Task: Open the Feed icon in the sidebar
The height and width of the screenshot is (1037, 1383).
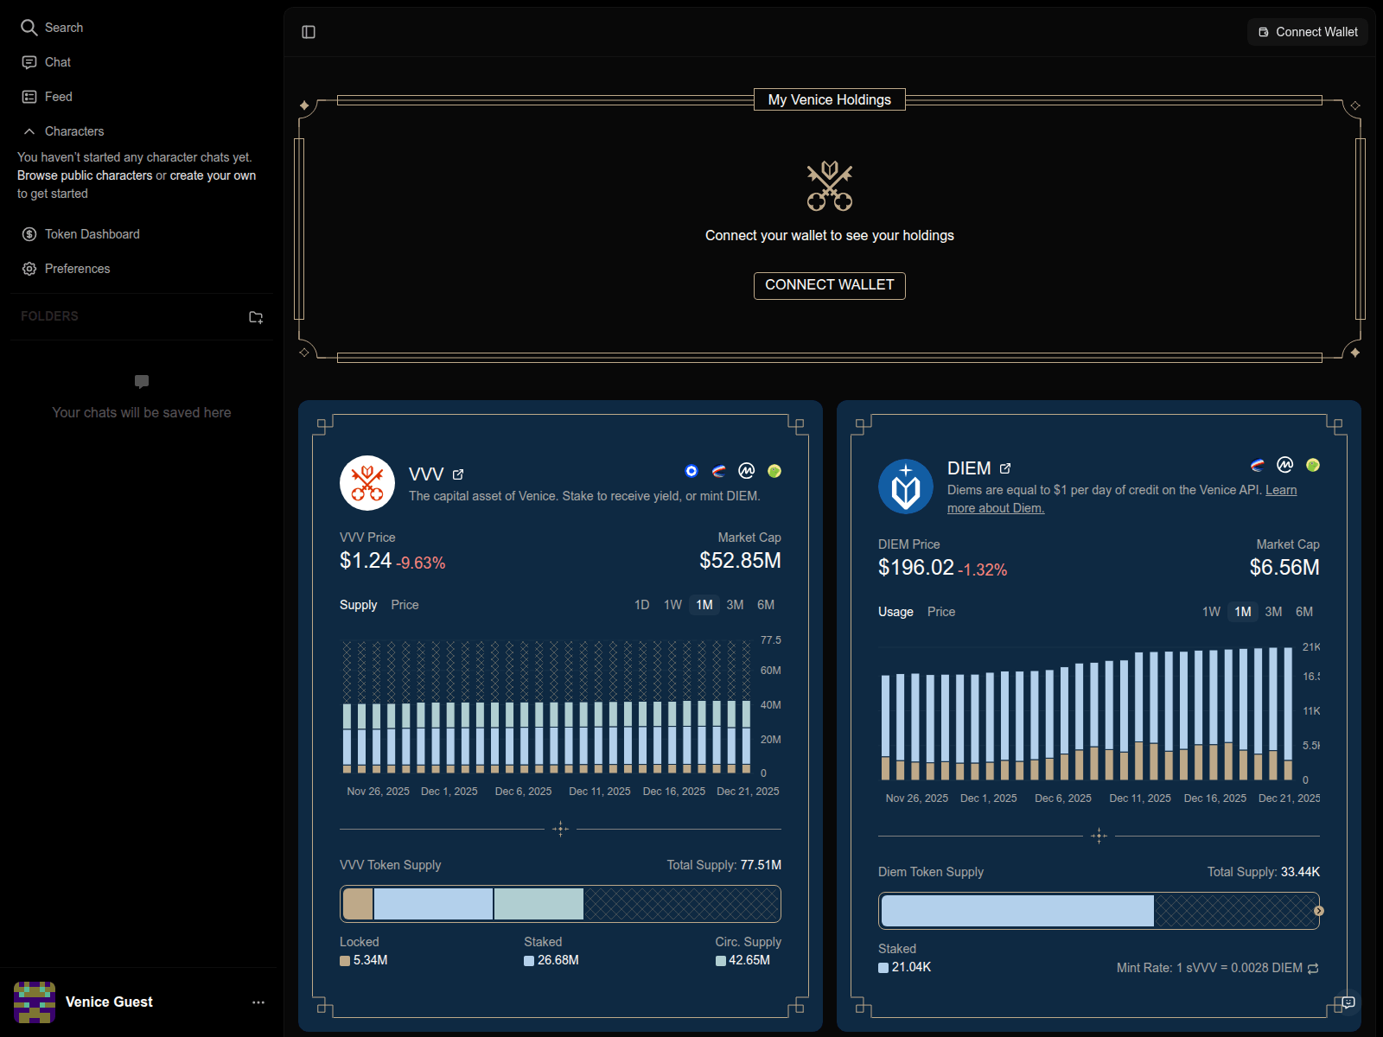Action: coord(29,97)
